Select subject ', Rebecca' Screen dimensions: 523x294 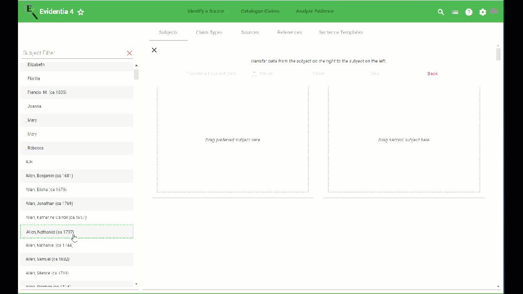tap(77, 148)
